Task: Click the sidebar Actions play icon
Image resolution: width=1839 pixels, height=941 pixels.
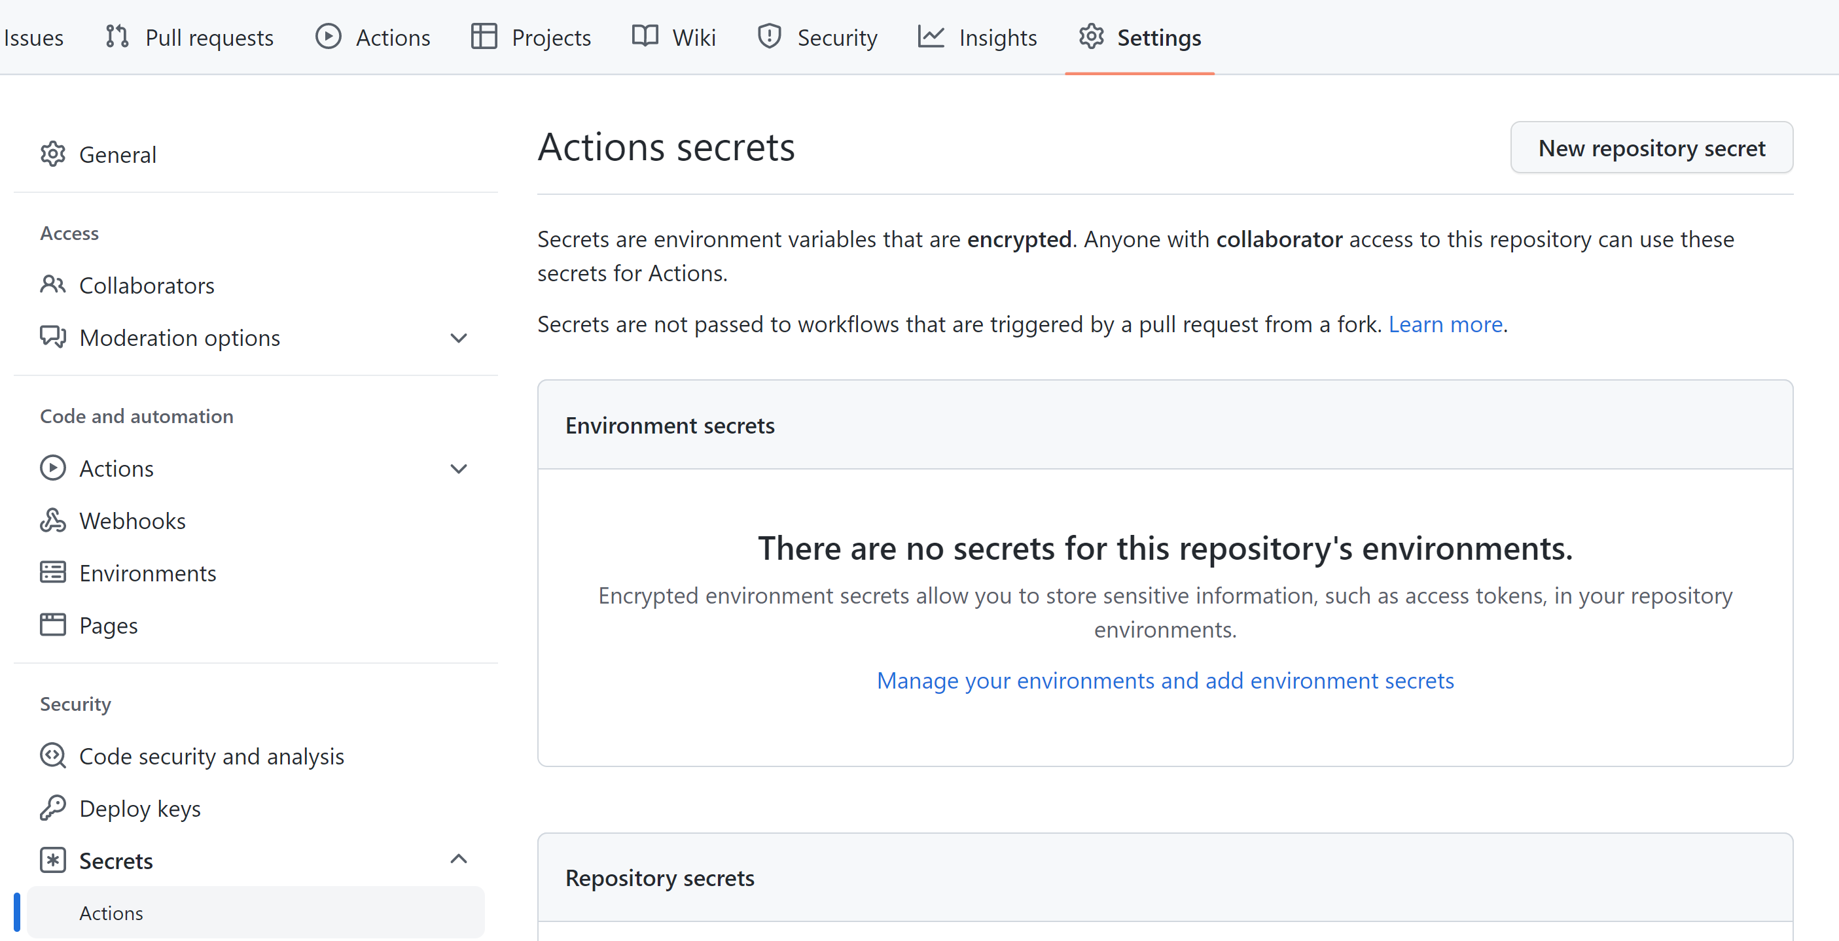Action: point(53,468)
